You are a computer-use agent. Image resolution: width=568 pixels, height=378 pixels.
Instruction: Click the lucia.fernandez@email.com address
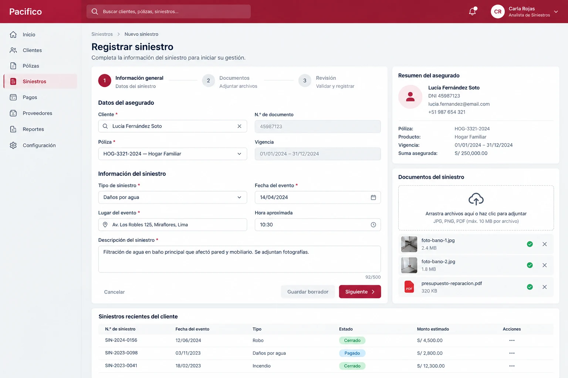[x=459, y=104]
